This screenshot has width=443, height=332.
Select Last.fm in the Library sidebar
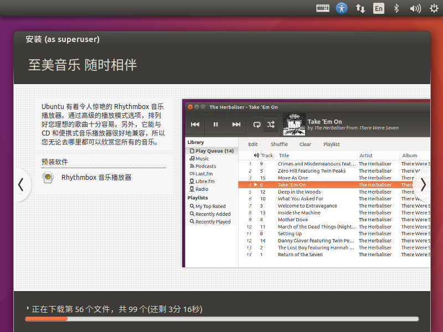[x=201, y=174]
